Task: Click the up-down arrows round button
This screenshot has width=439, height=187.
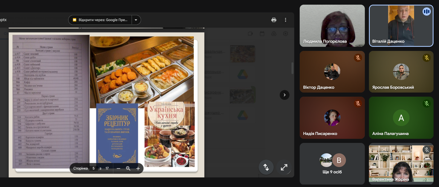Action: [266, 167]
